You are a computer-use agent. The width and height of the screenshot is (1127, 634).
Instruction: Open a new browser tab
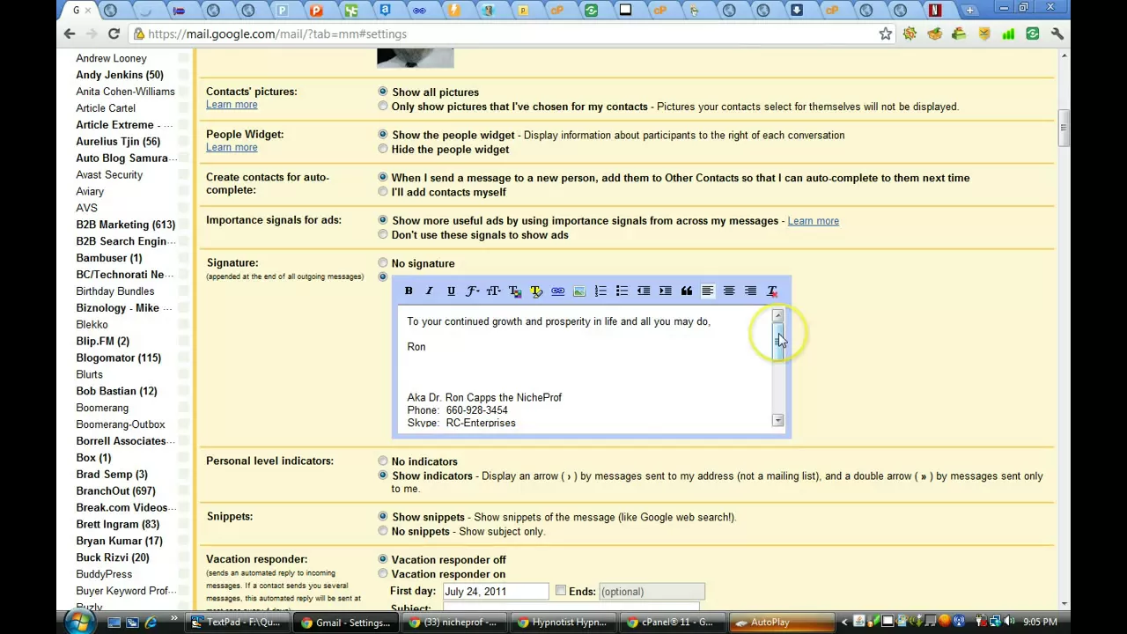click(x=969, y=11)
